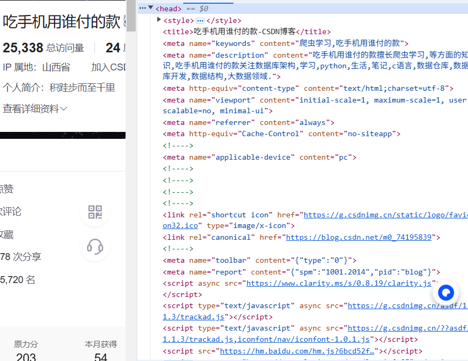This screenshot has width=468, height=361.
Task: Open canonical link blog.csdn.net/m0_74195839
Action: pos(359,237)
